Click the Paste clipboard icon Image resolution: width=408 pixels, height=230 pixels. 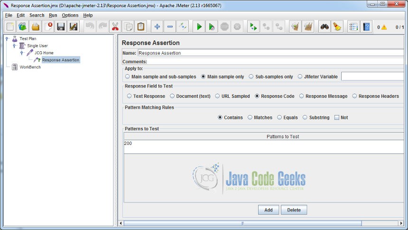141,27
